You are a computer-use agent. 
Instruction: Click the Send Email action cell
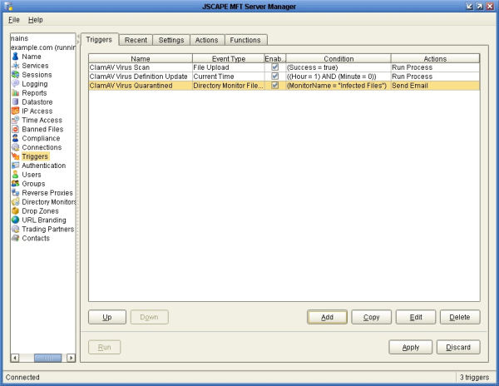pyautogui.click(x=435, y=86)
